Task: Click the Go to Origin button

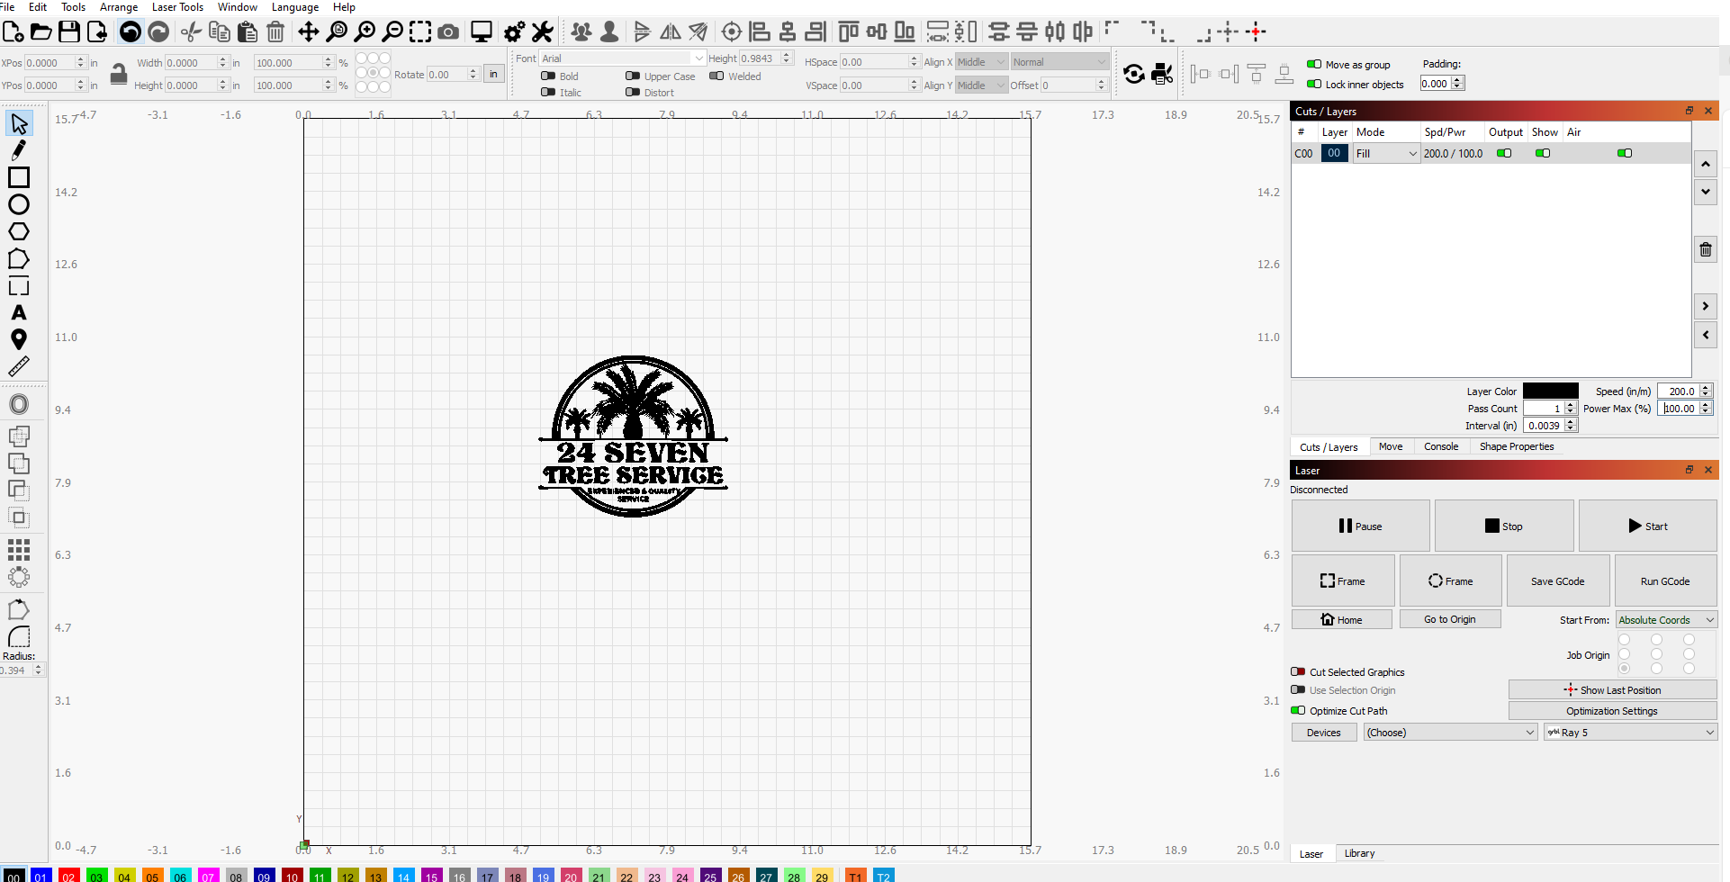Action: pyautogui.click(x=1450, y=619)
